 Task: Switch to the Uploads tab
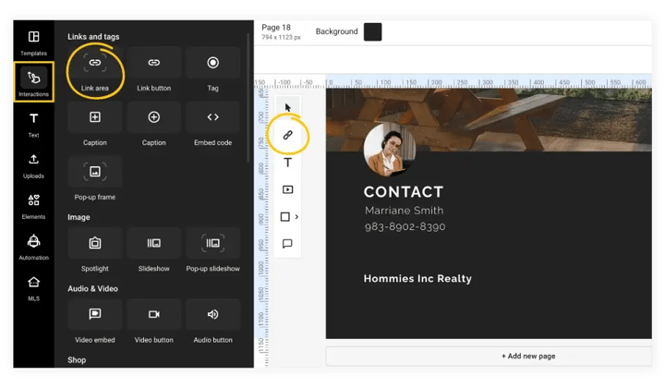(x=33, y=165)
